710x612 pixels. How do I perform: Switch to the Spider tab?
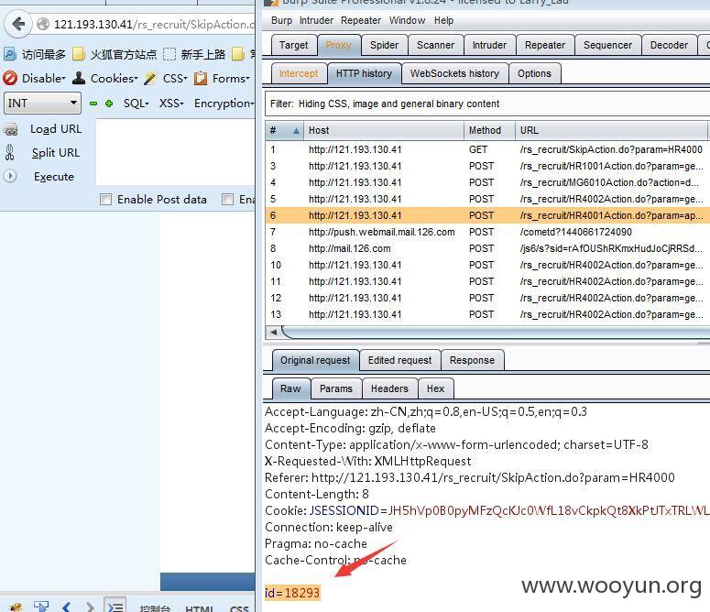(x=384, y=45)
